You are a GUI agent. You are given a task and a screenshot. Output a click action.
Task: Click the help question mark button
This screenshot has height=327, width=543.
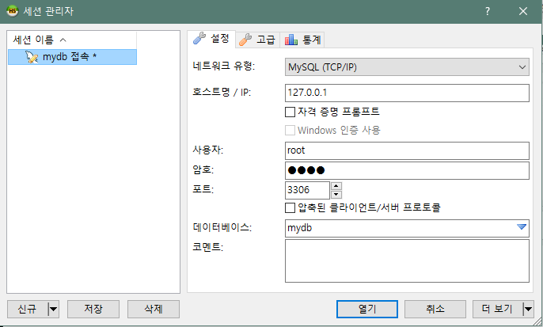click(x=488, y=11)
